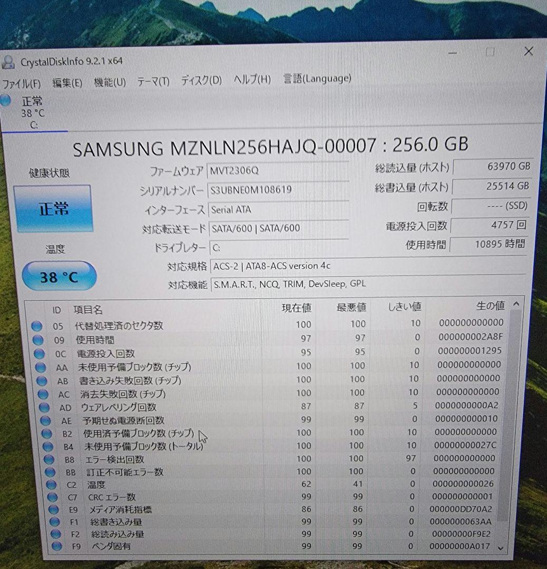The image size is (547, 569).
Task: Open the ディスク(D) menu
Action: coord(201,80)
